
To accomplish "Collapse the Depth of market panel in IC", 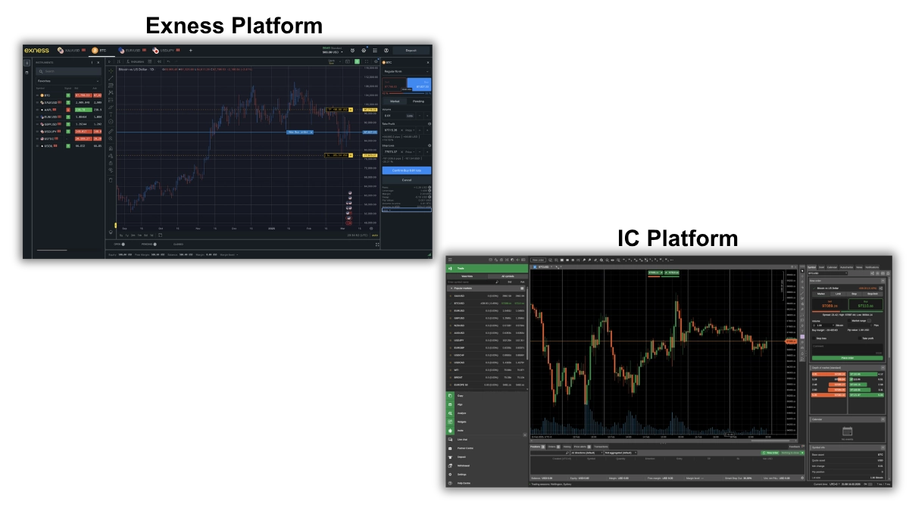I will [x=882, y=367].
